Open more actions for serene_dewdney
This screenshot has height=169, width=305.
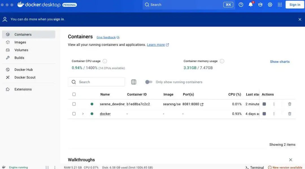[274, 104]
